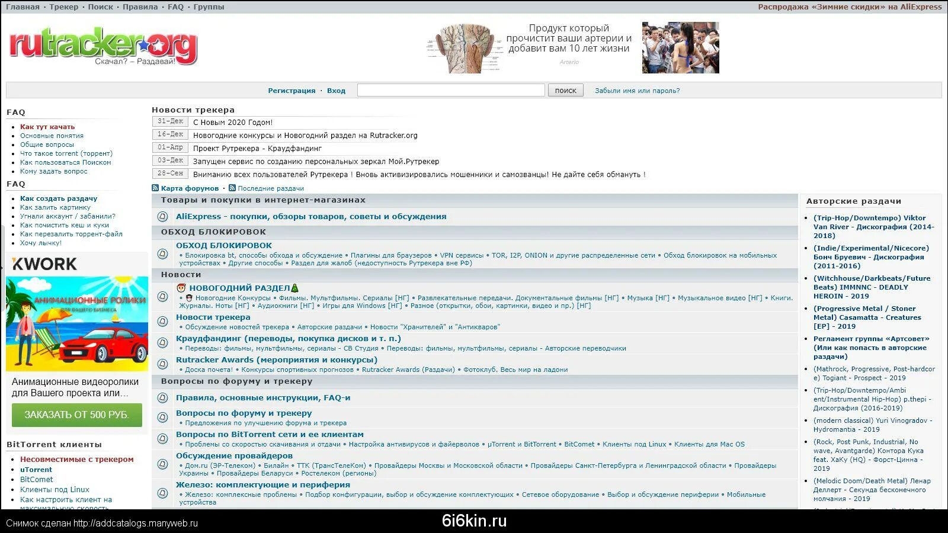The height and width of the screenshot is (533, 948).
Task: Click forum icon beside Новости трекера forum row
Action: 162,322
